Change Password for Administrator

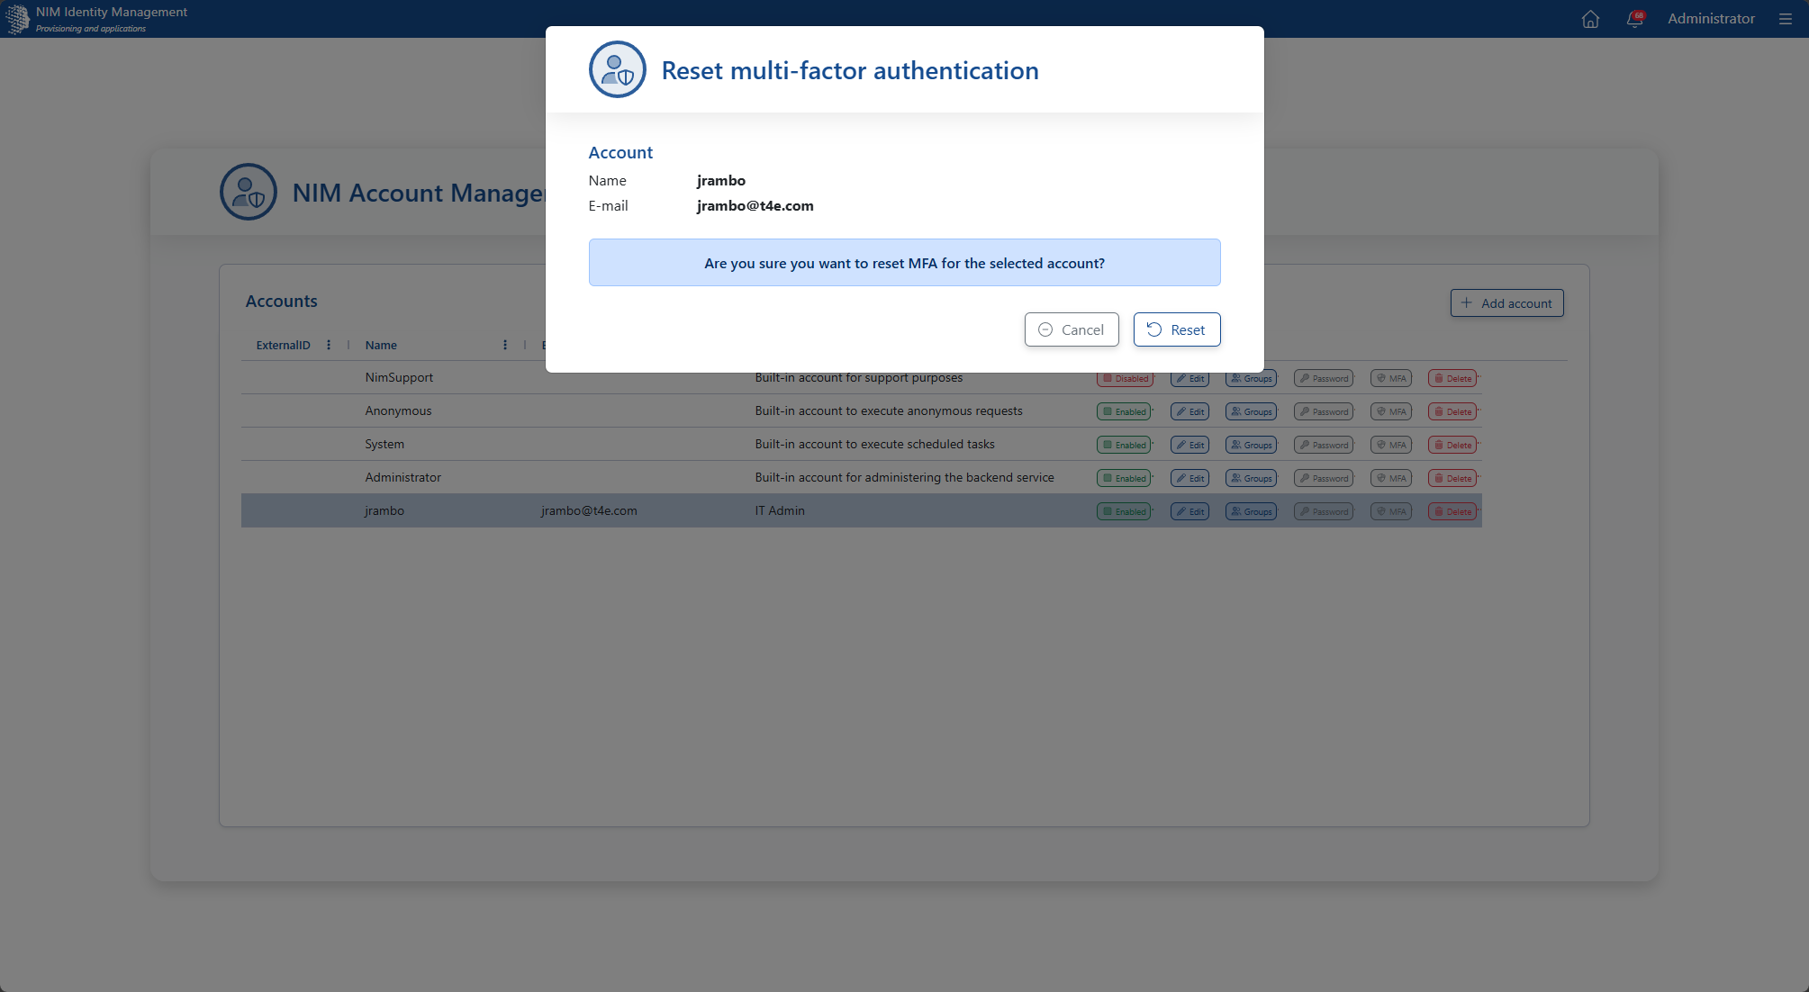(1324, 478)
